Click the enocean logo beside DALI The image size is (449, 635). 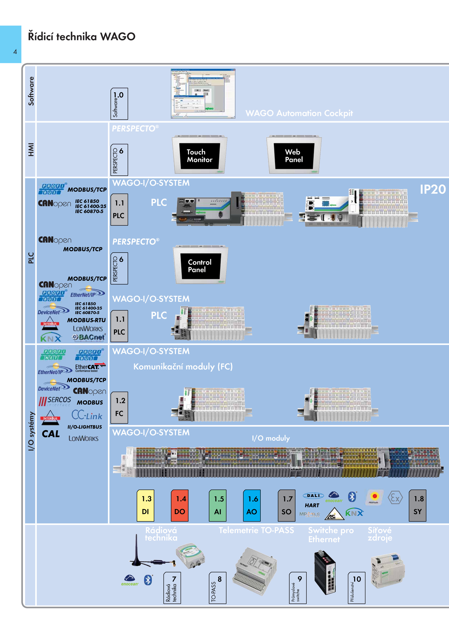pos(334,497)
